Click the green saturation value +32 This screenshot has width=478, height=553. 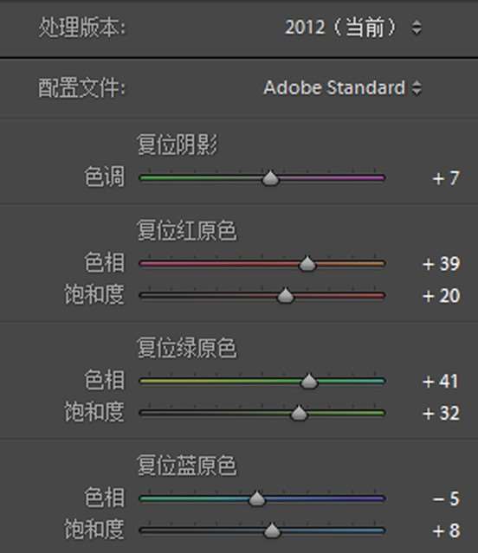(x=442, y=414)
